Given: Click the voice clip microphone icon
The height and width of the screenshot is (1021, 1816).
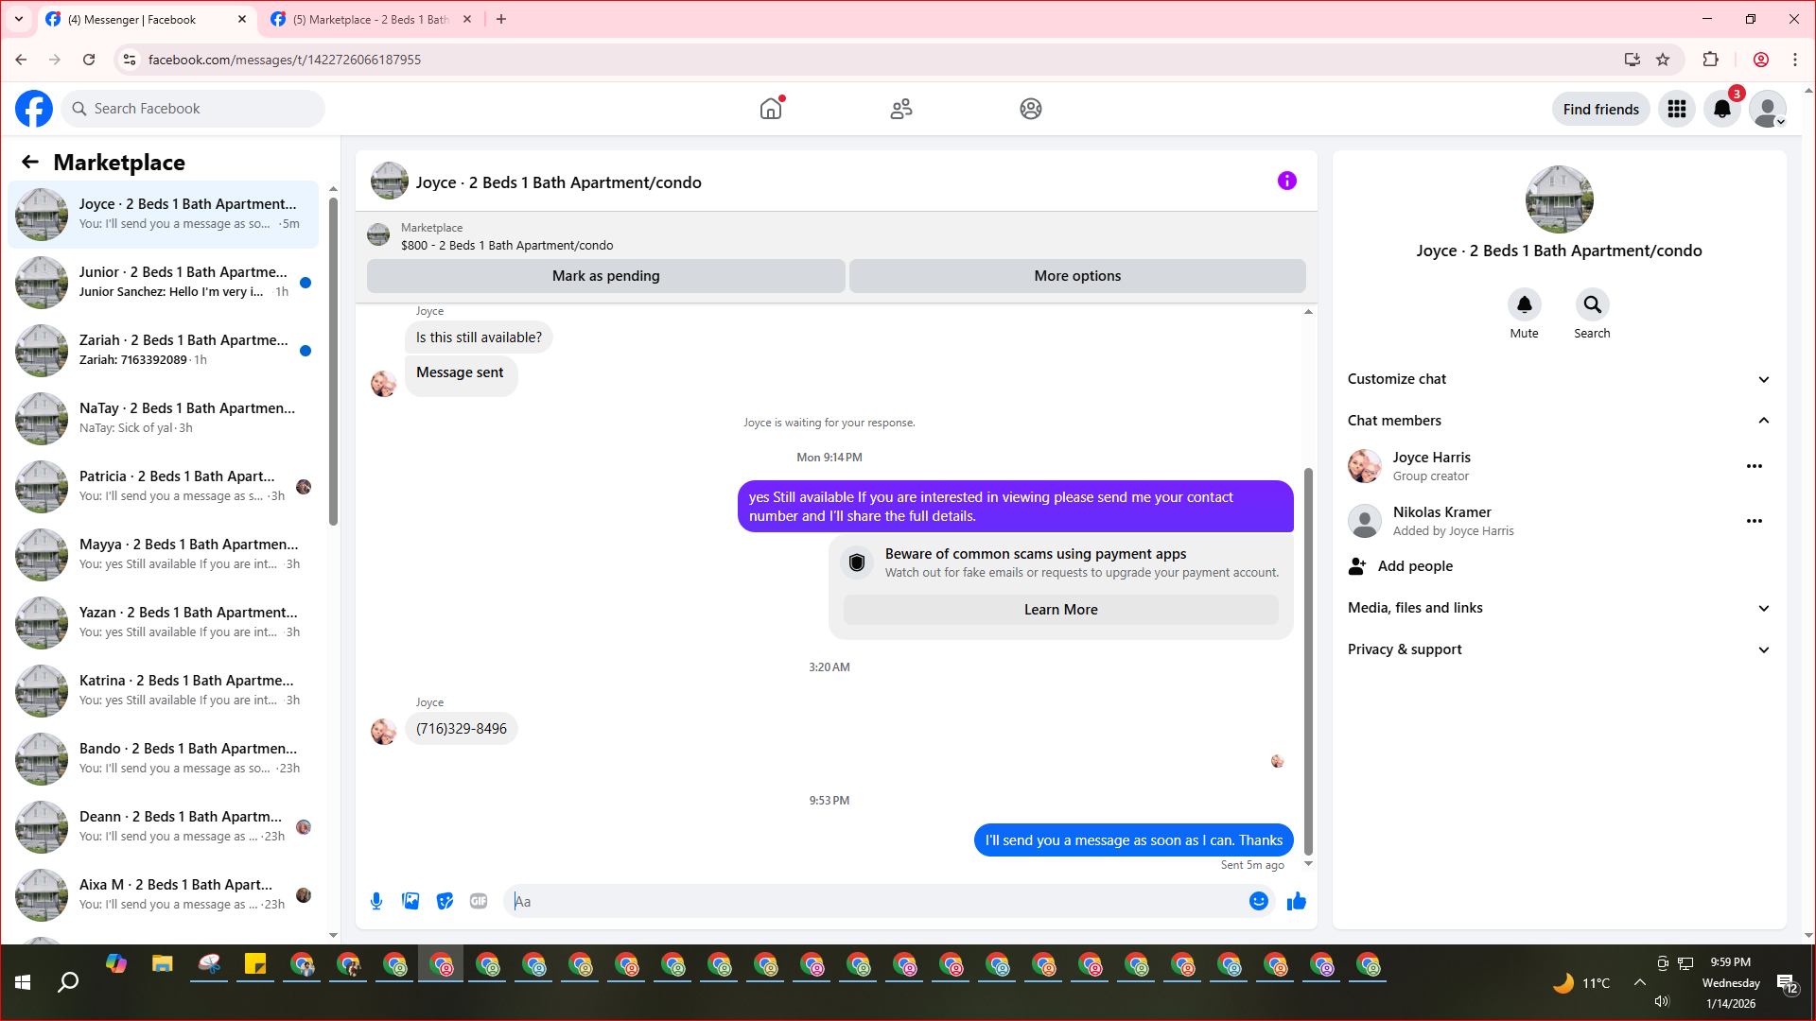Looking at the screenshot, I should [x=376, y=901].
